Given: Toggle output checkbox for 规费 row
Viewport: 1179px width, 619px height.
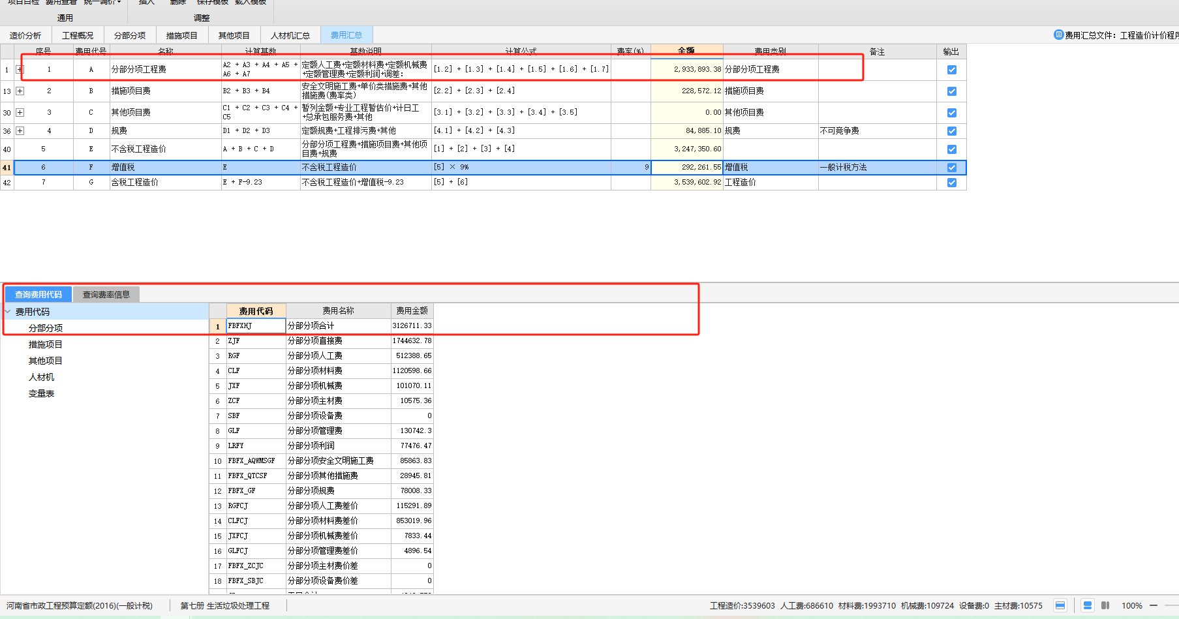Looking at the screenshot, I should [x=951, y=131].
